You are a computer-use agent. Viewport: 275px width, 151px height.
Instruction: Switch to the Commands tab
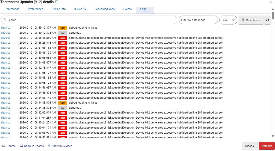(x=12, y=9)
